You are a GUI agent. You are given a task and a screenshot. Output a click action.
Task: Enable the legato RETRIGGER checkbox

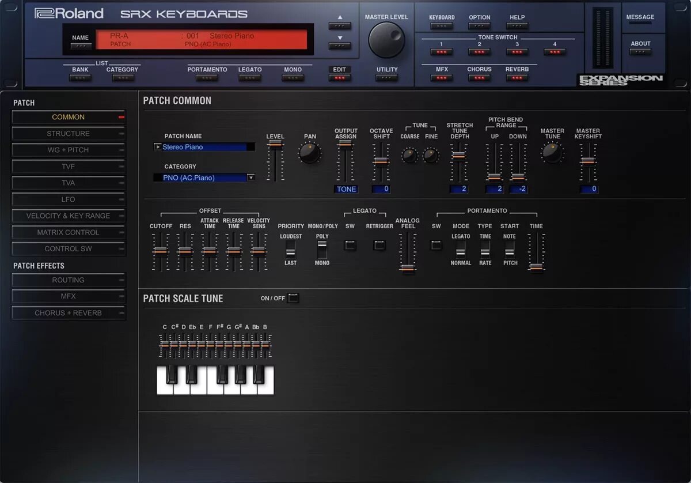click(379, 245)
